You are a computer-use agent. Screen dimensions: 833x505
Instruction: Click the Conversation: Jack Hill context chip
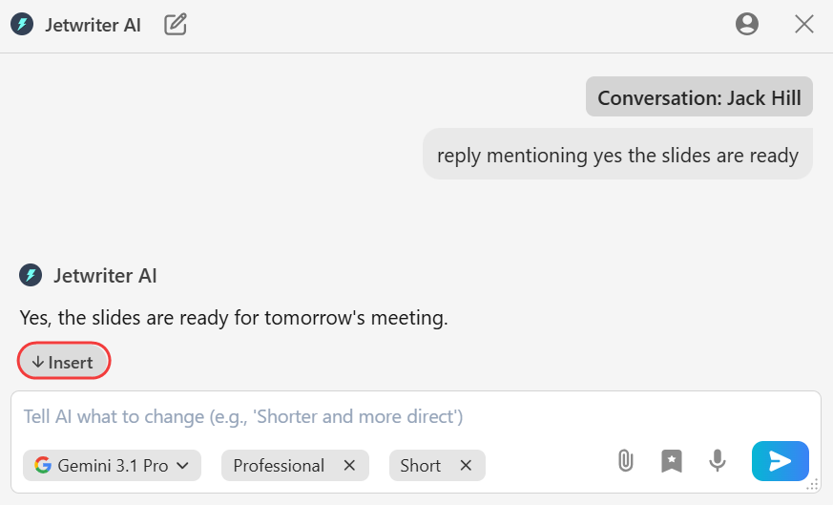699,97
